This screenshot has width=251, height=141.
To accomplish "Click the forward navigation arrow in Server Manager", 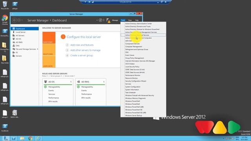I will pyautogui.click(x=19, y=20).
